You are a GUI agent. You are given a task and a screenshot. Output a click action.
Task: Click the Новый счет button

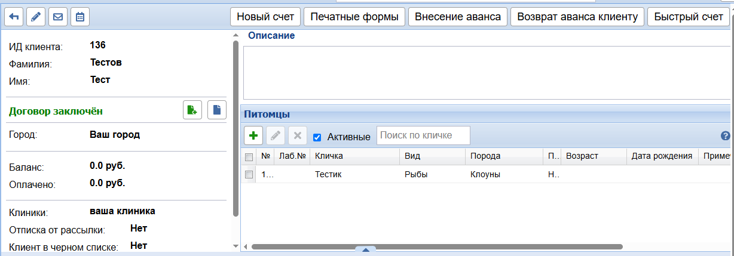tap(265, 17)
